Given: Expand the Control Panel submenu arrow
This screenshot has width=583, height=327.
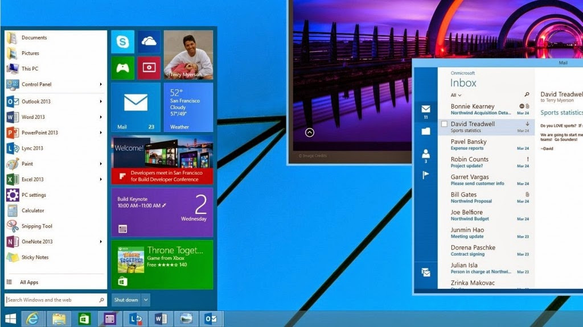Looking at the screenshot, I should pyautogui.click(x=101, y=84).
